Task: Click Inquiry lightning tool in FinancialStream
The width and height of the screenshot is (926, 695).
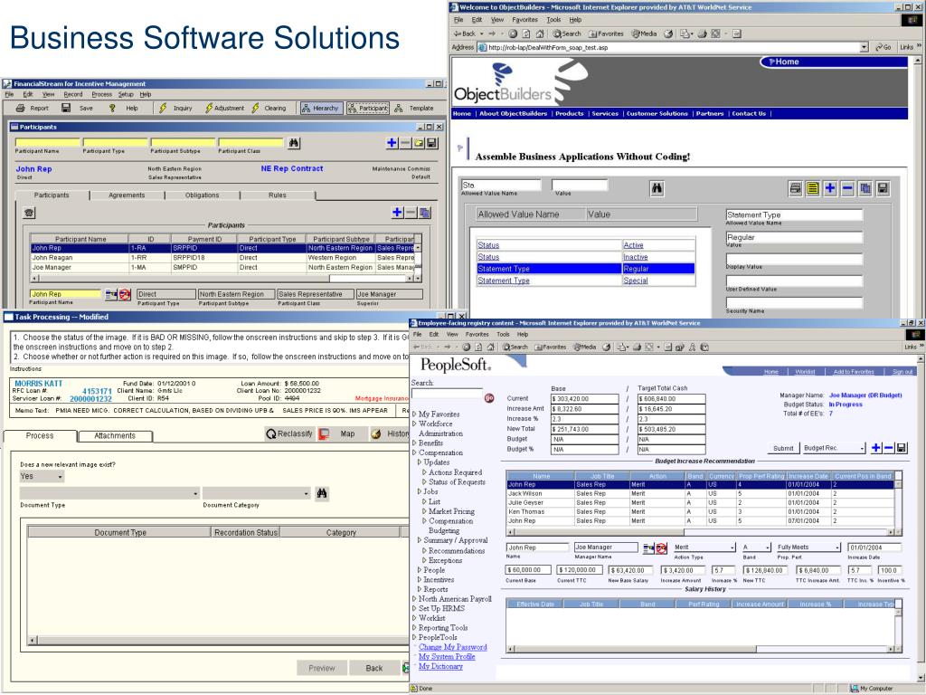Action: point(175,109)
